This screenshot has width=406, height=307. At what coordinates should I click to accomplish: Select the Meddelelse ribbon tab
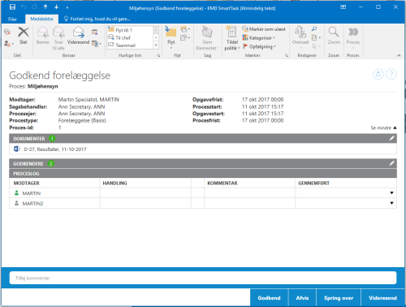41,19
